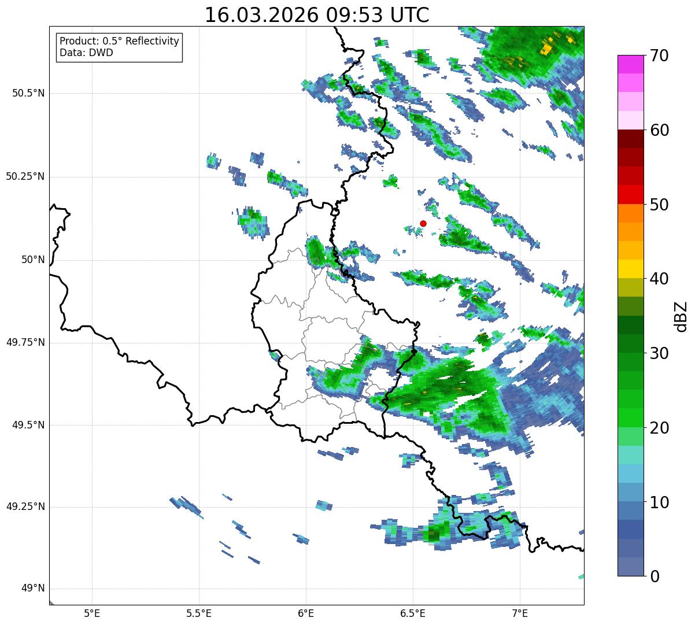This screenshot has width=695, height=625.
Task: Click the yellow colorbar segment at 40
Action: click(630, 269)
